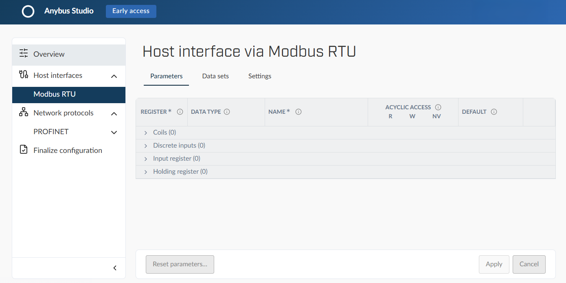Image resolution: width=566 pixels, height=283 pixels.
Task: Click the info icon beside REGISTER
Action: (x=180, y=112)
